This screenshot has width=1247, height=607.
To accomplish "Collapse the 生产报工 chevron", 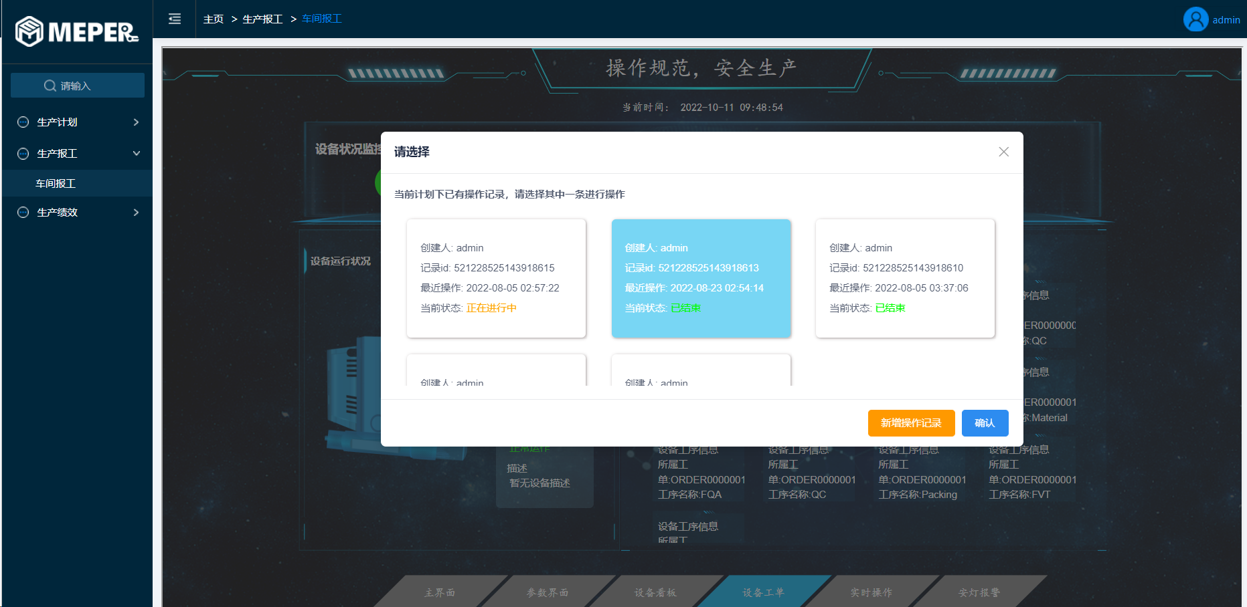I will tap(137, 153).
